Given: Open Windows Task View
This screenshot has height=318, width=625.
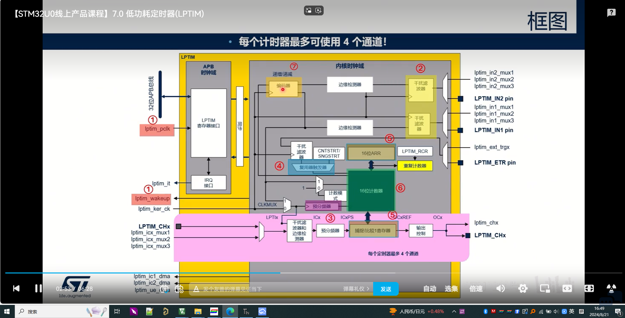Looking at the screenshot, I should (x=117, y=311).
